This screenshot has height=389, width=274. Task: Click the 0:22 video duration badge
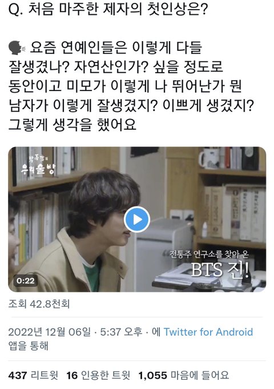[26, 280]
